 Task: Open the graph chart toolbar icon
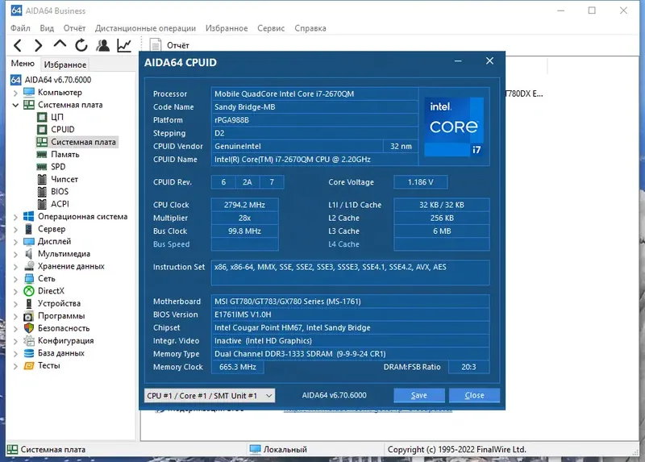[x=124, y=45]
